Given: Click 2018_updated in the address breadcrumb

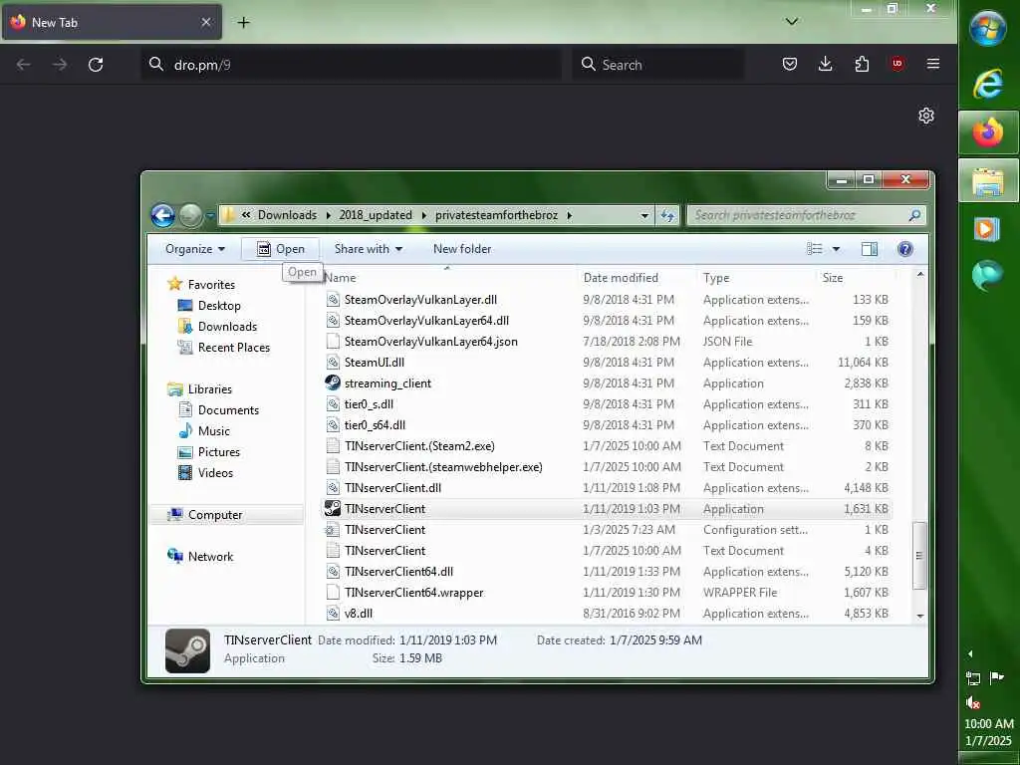Looking at the screenshot, I should (x=376, y=215).
